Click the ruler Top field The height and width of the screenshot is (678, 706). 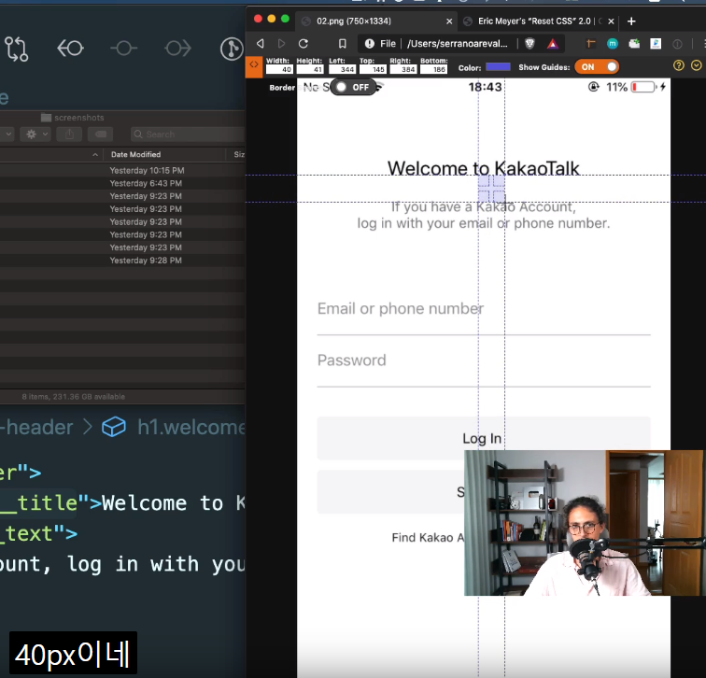click(373, 69)
